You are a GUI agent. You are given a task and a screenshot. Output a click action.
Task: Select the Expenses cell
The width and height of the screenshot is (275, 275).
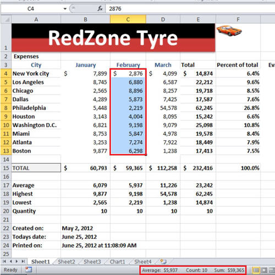36,56
